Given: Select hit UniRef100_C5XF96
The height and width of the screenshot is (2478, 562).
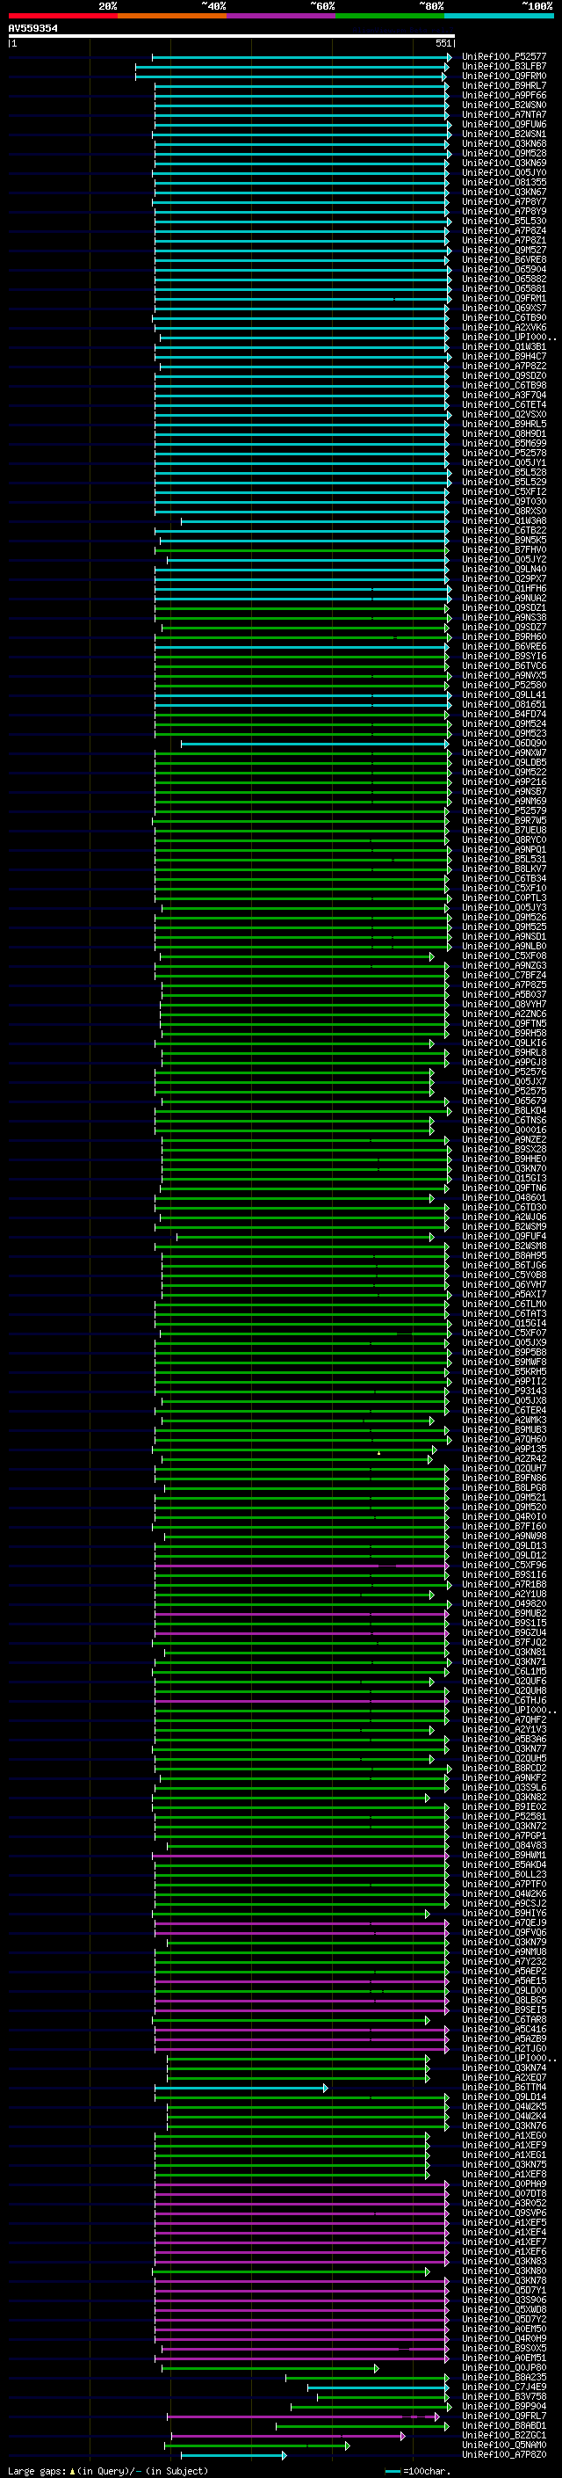Looking at the screenshot, I should pos(504,1565).
